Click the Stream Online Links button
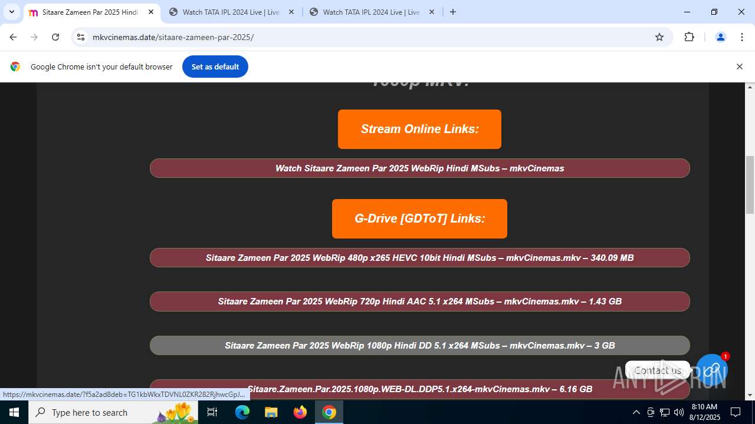This screenshot has height=424, width=755. pyautogui.click(x=419, y=129)
